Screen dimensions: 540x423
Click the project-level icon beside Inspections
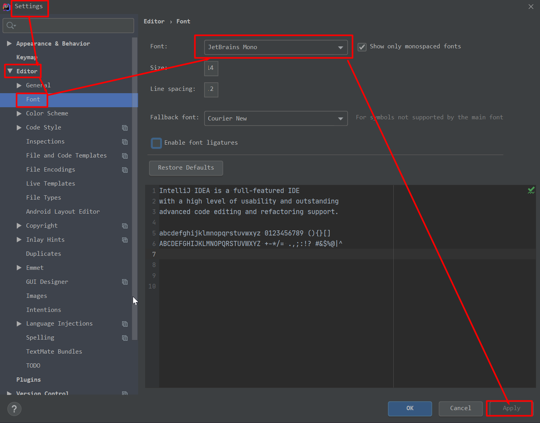125,142
